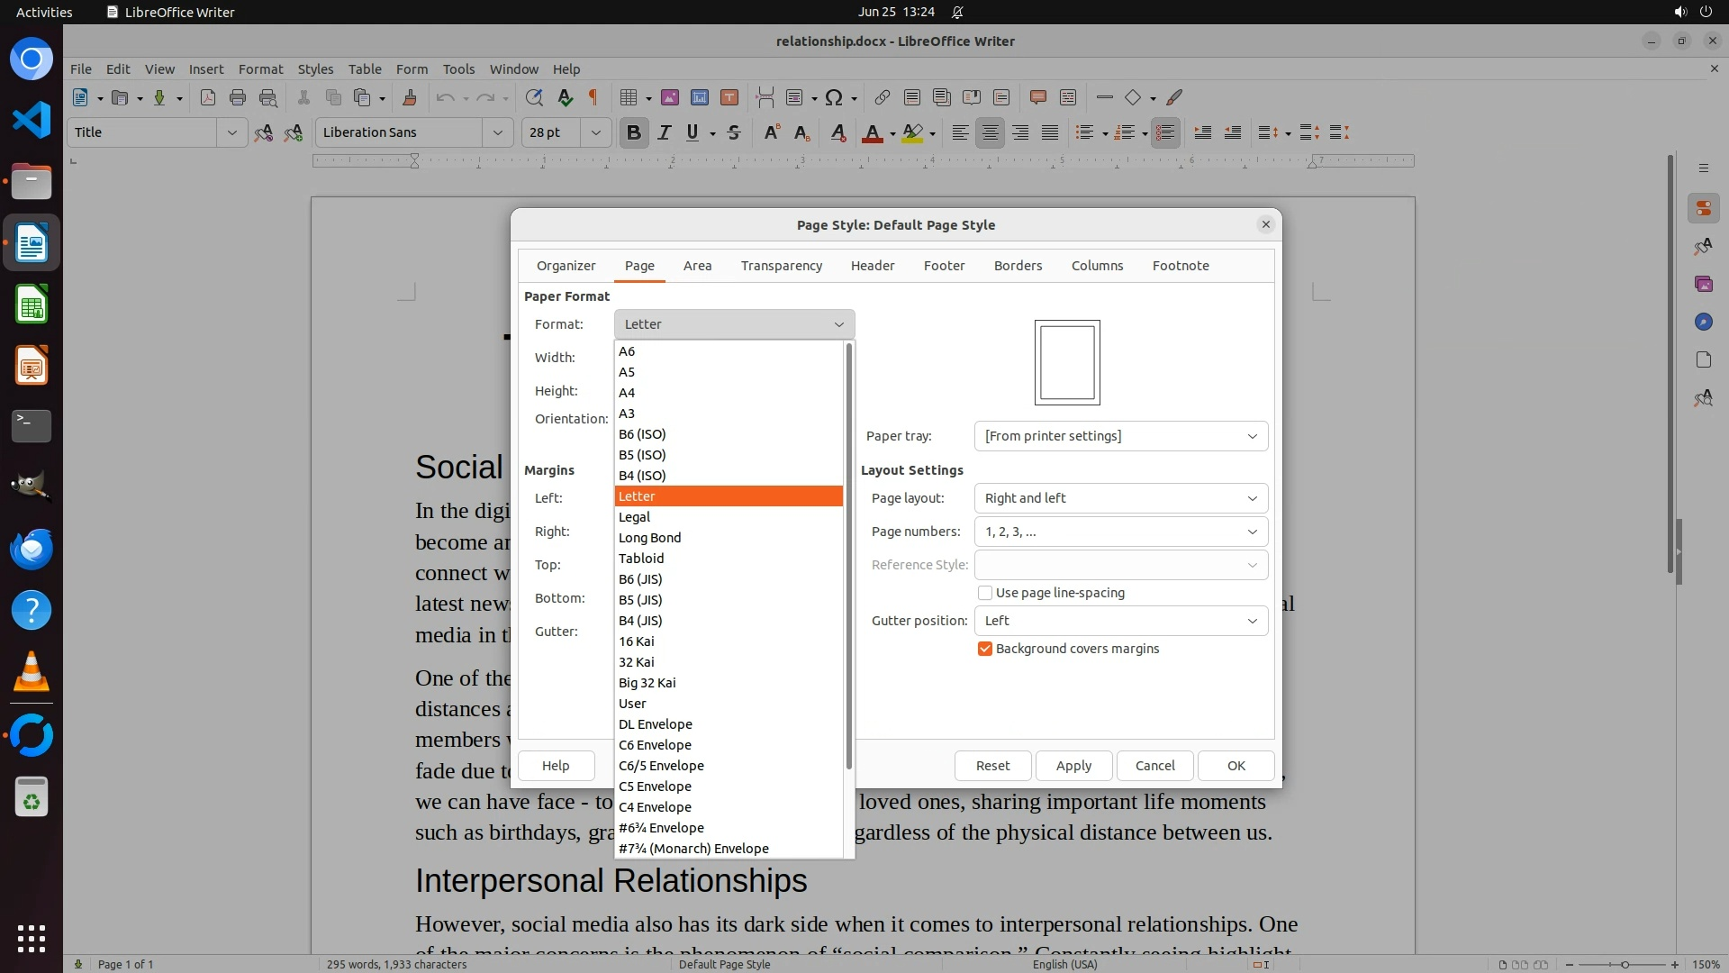Switch to the Borders tab

coord(1018,266)
